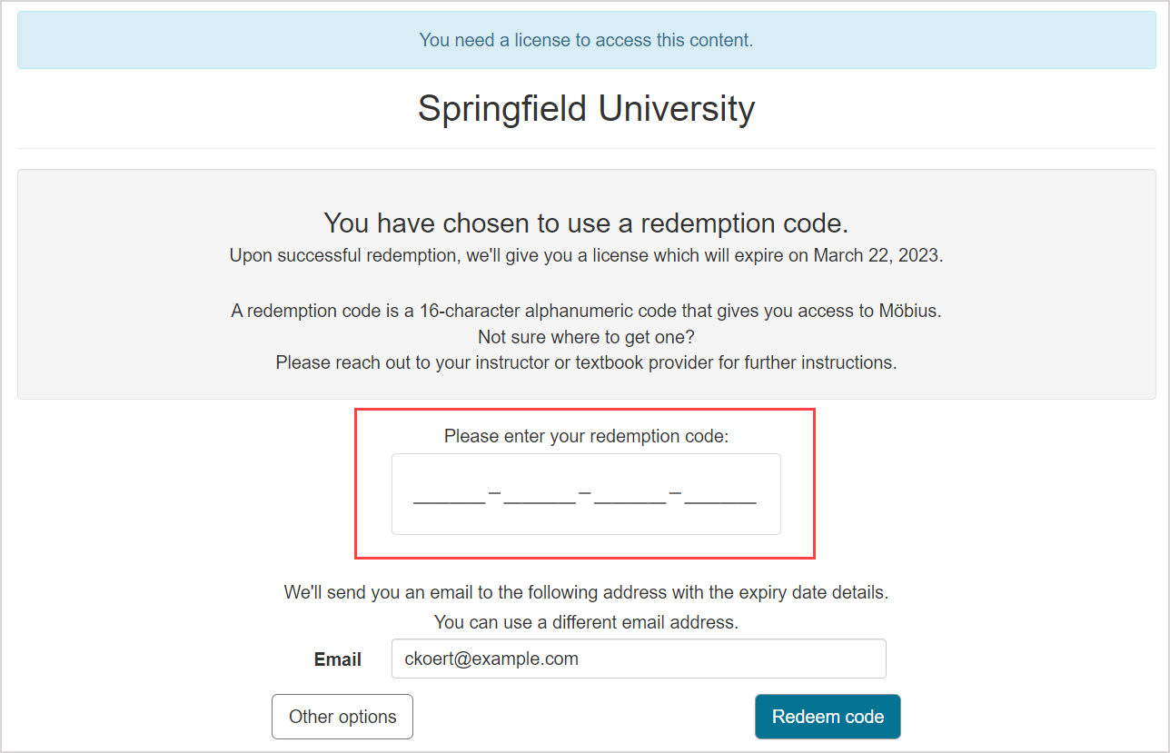Click the license expiry date sentence

(586, 255)
